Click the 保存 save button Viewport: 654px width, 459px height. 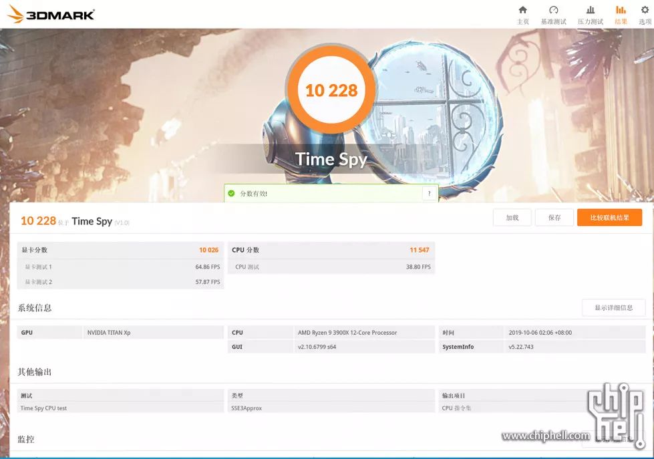[x=554, y=217]
